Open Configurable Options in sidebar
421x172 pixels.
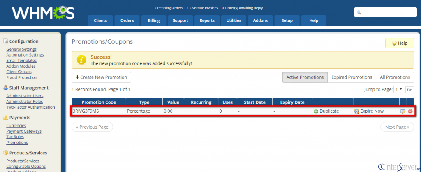pos(26,166)
